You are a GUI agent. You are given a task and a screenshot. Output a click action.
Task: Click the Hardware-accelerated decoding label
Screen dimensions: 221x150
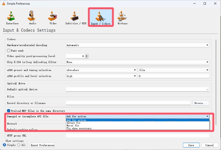point(27,45)
